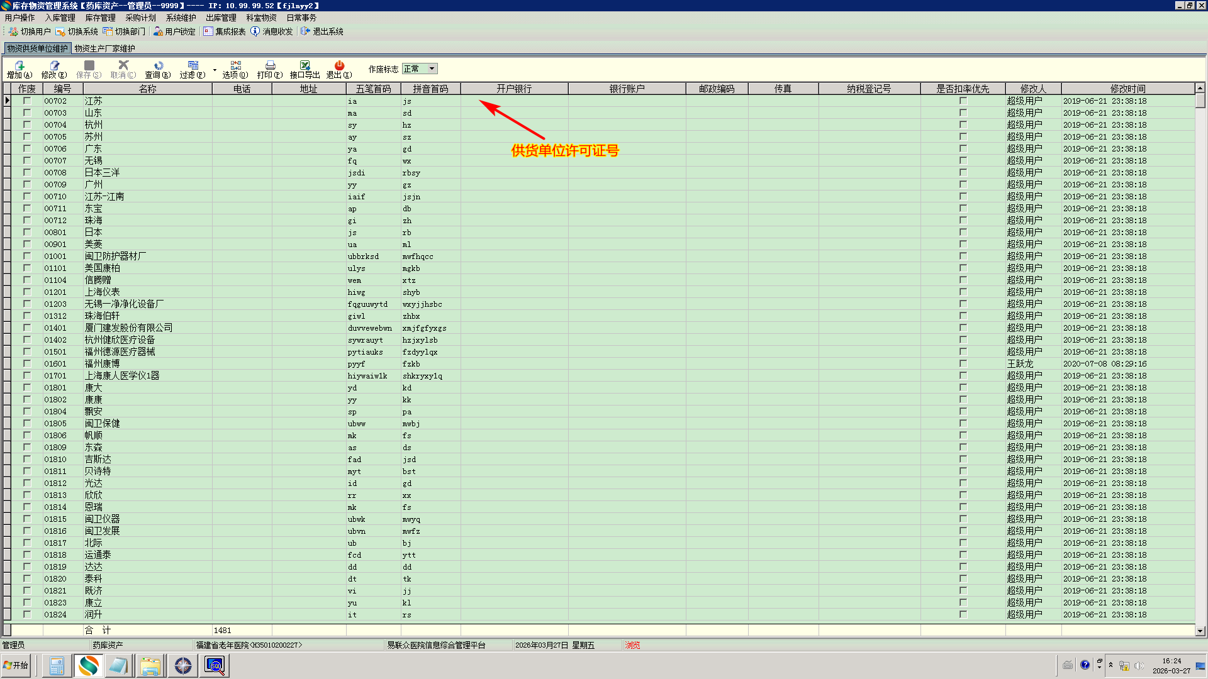
Task: Click the red 退出 (Exit) power icon
Action: coord(339,66)
